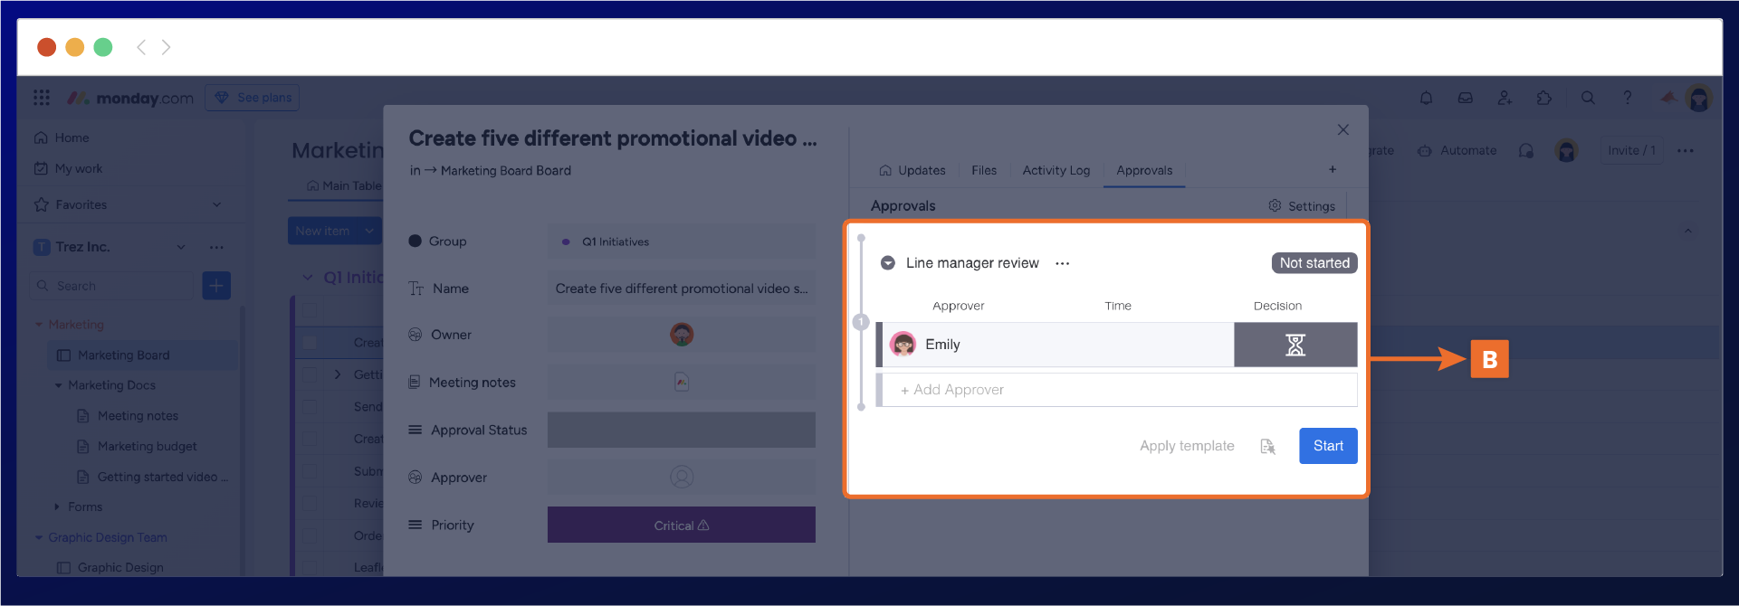1739x606 pixels.
Task: Open Line manager review more options menu
Action: (1062, 263)
